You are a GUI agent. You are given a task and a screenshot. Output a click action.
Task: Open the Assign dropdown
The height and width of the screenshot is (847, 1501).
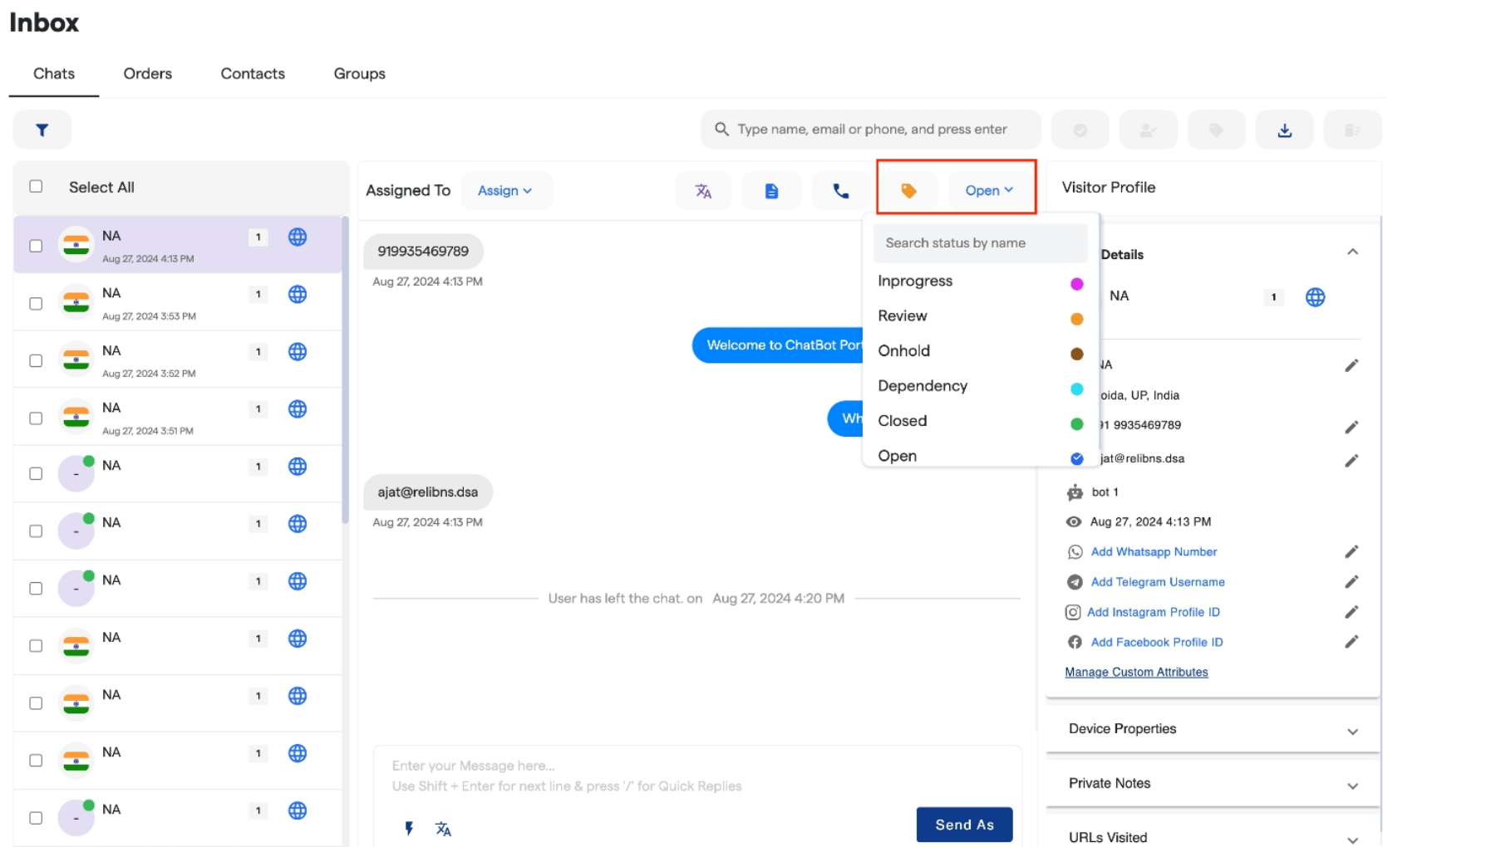504,191
